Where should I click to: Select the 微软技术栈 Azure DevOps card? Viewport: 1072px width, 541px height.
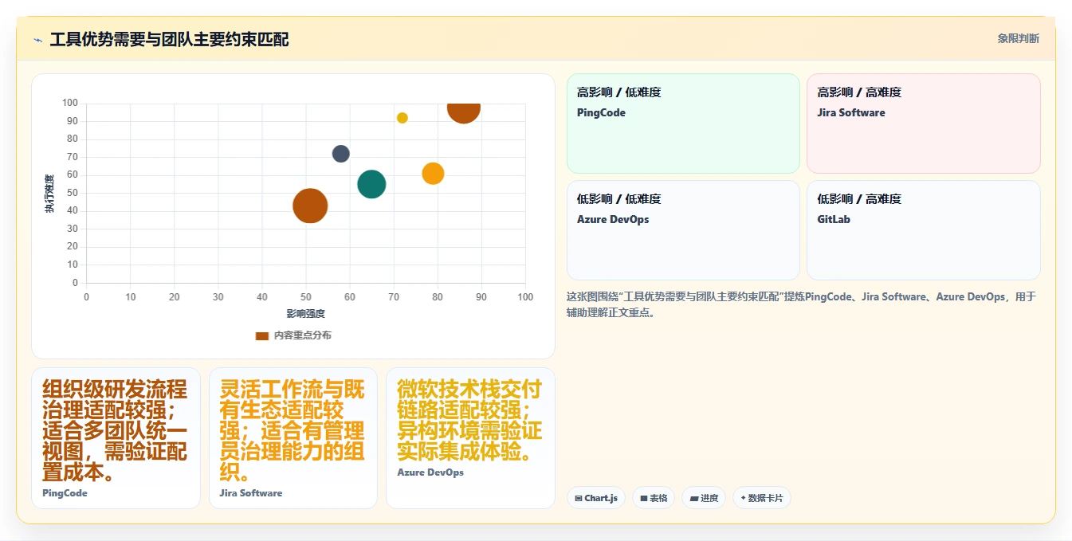point(470,438)
